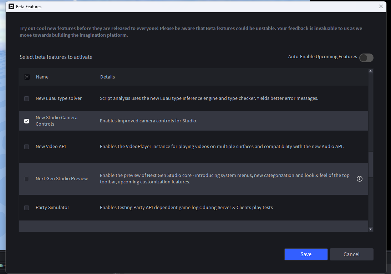The image size is (391, 274).
Task: Close the Beta Features dialog
Action: (x=381, y=6)
